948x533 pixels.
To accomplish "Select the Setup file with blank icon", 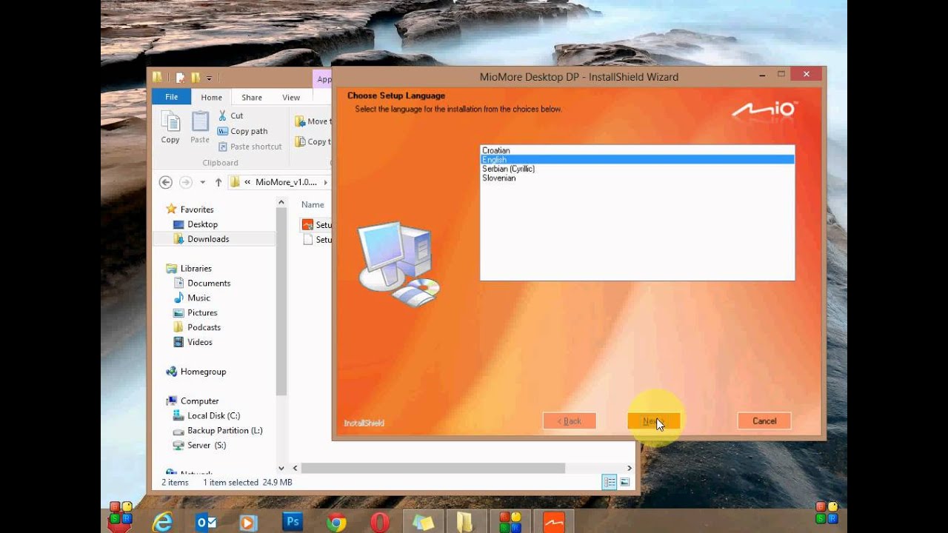I will (x=316, y=240).
